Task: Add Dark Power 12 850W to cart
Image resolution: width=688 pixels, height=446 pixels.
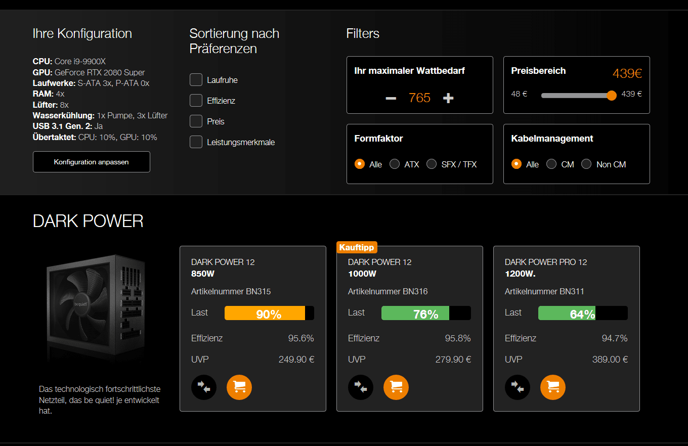Action: [239, 387]
